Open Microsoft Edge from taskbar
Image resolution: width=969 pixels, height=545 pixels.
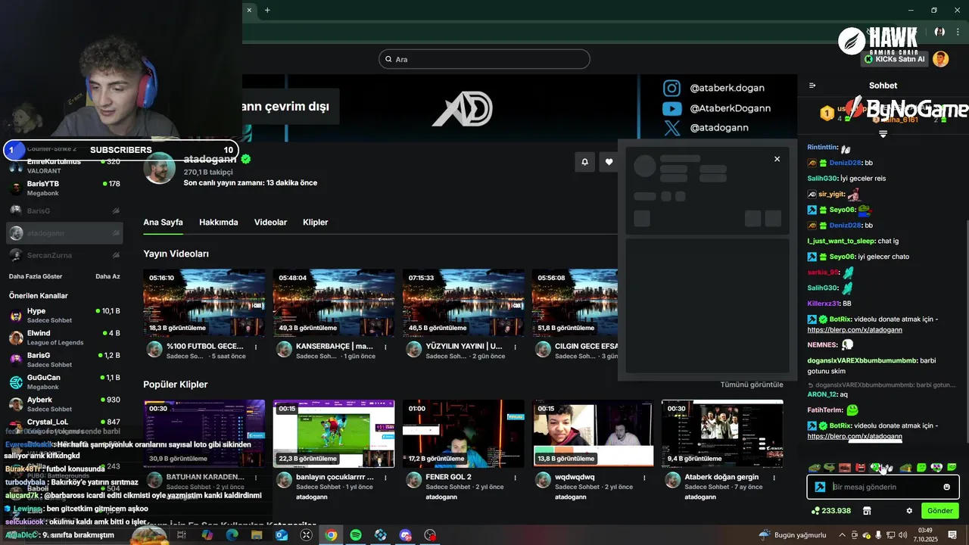point(232,535)
